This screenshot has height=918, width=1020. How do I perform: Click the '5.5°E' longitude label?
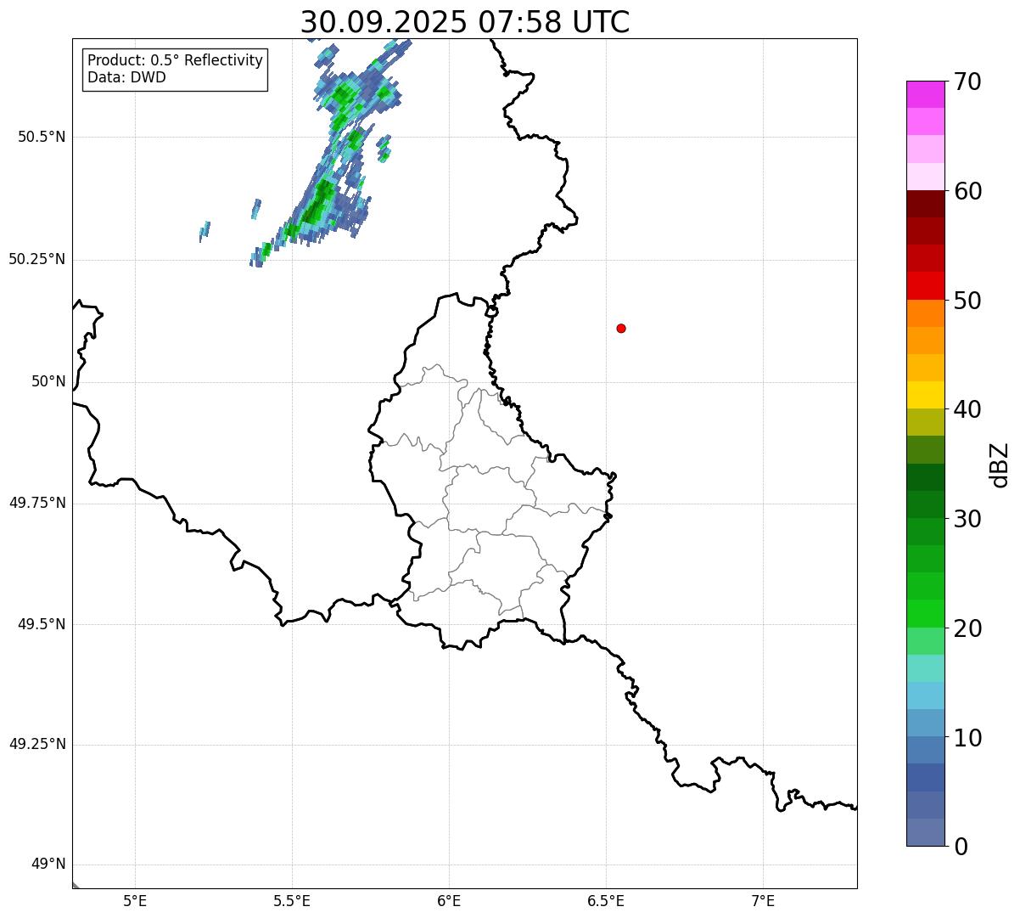click(292, 900)
